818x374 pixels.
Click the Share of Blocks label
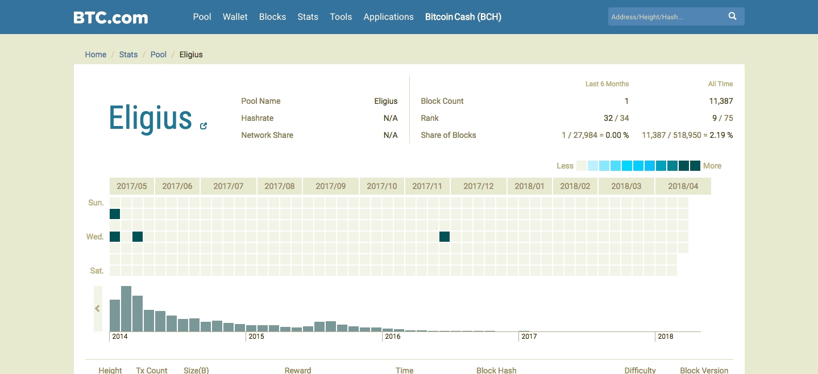coord(449,135)
